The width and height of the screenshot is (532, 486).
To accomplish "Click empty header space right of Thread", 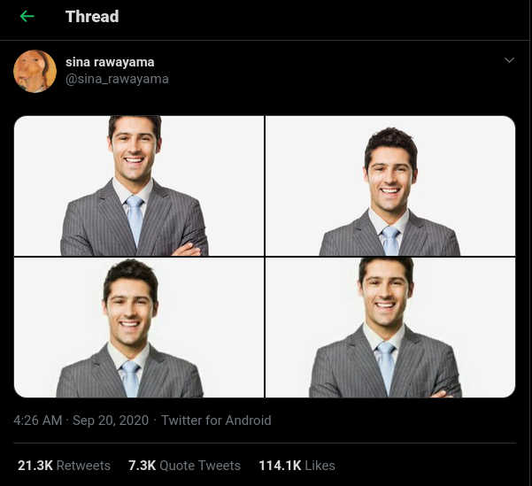I will click(x=328, y=17).
